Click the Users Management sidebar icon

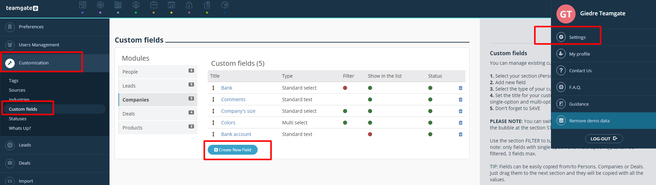click(x=10, y=45)
